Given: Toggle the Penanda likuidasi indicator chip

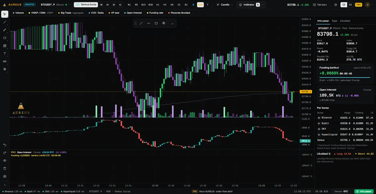Looking at the screenshot, I should coord(179,13).
